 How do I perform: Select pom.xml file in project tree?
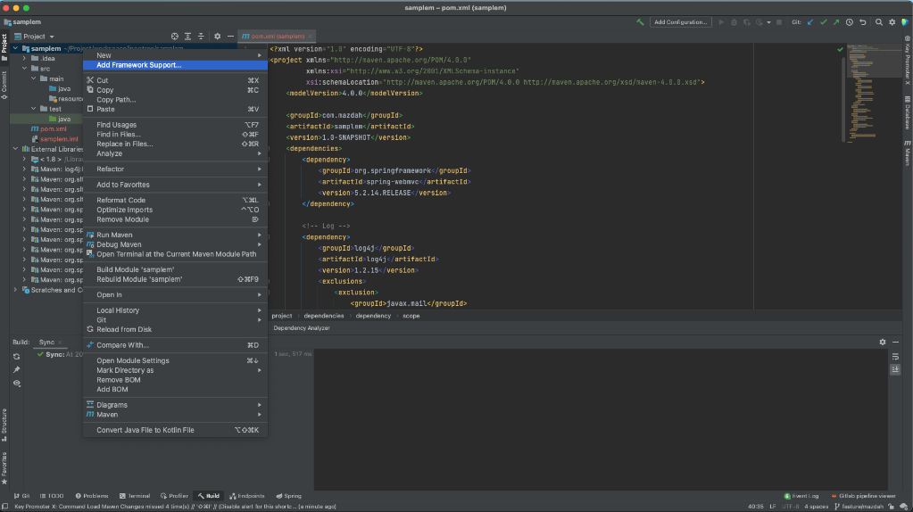(53, 129)
